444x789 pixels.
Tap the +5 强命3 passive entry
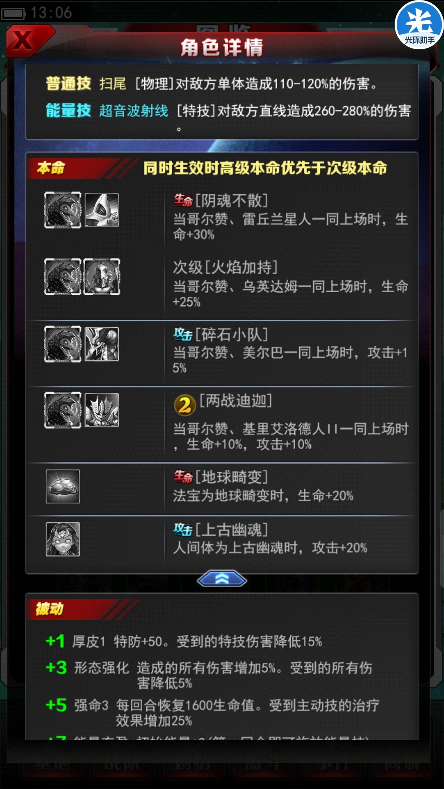pyautogui.click(x=212, y=713)
